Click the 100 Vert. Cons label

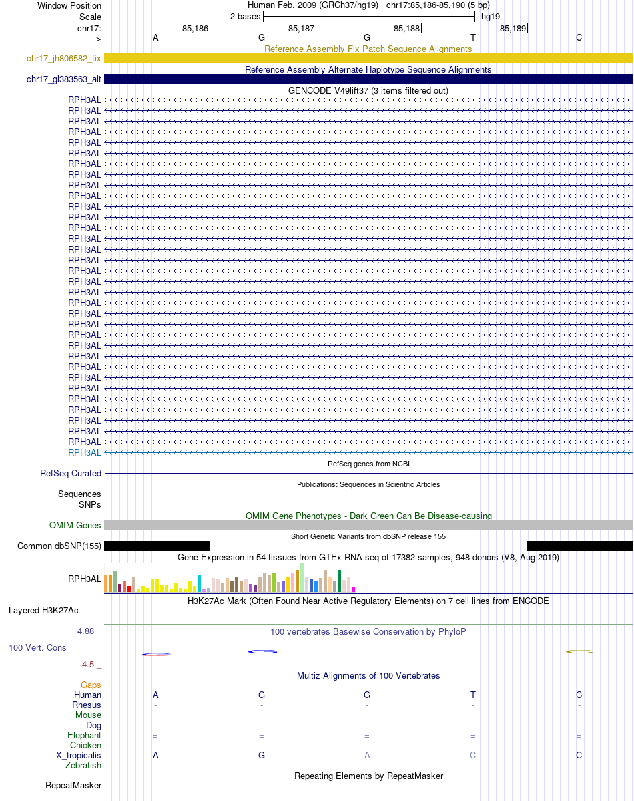[37, 648]
